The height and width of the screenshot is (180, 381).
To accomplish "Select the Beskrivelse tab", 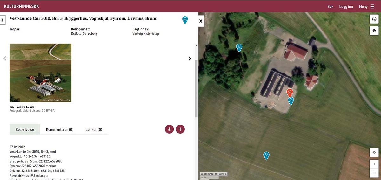I will coord(25,129).
